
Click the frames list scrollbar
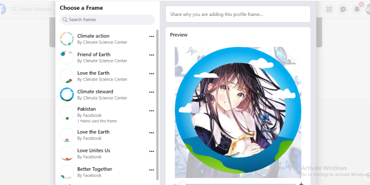[157, 105]
